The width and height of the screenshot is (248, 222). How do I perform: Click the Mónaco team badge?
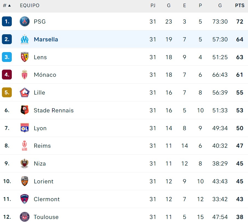coord(25,75)
